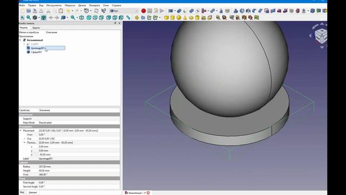Toggle the bounding box selection button
346x195 pixels.
click(x=43, y=18)
